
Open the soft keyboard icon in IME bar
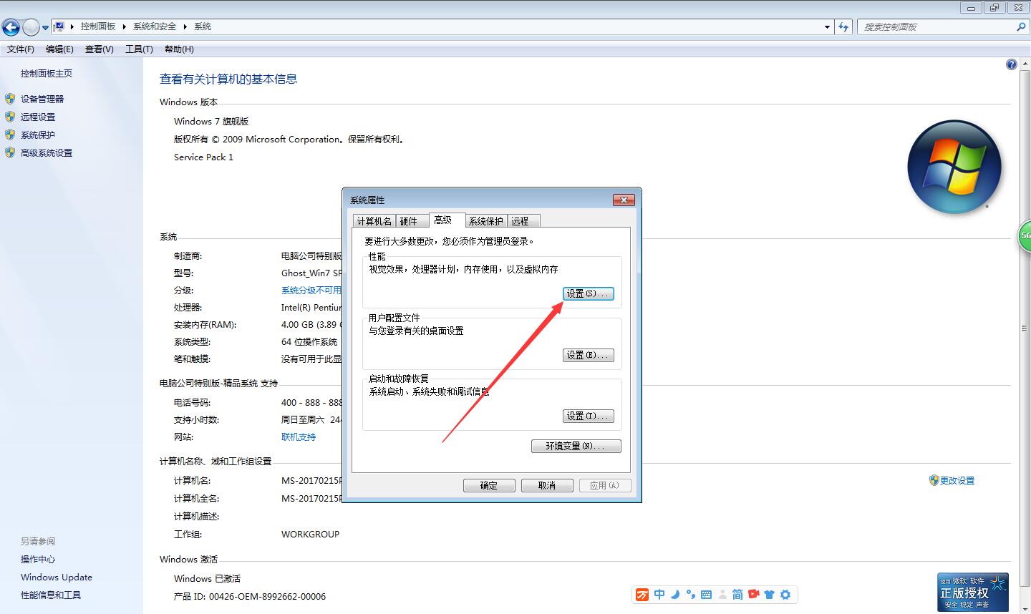pos(706,595)
